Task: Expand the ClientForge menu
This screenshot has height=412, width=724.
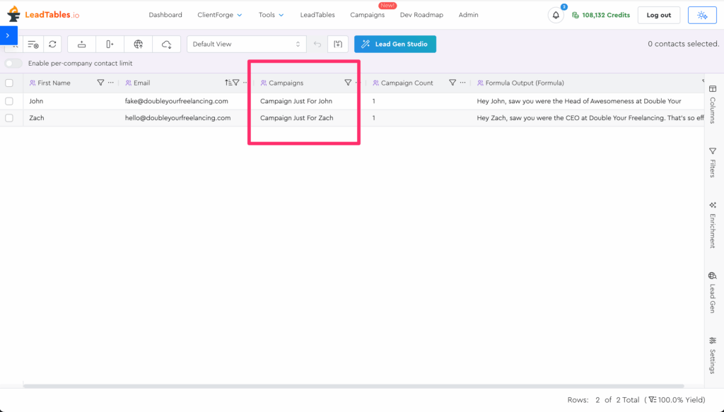Action: [219, 15]
